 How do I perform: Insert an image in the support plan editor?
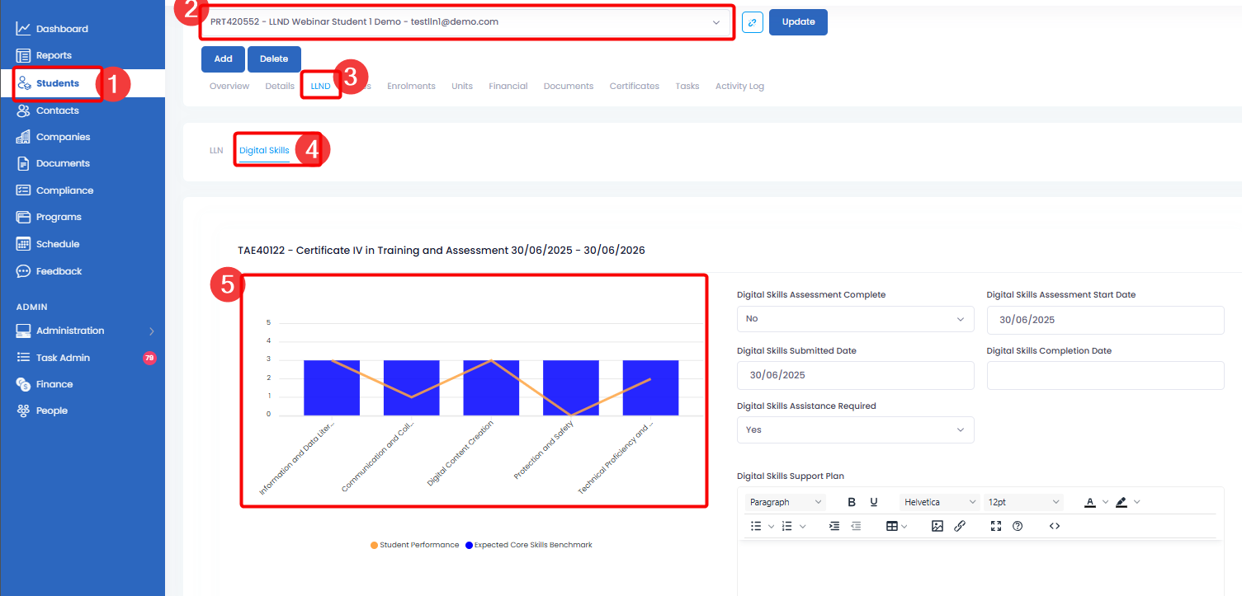(937, 526)
